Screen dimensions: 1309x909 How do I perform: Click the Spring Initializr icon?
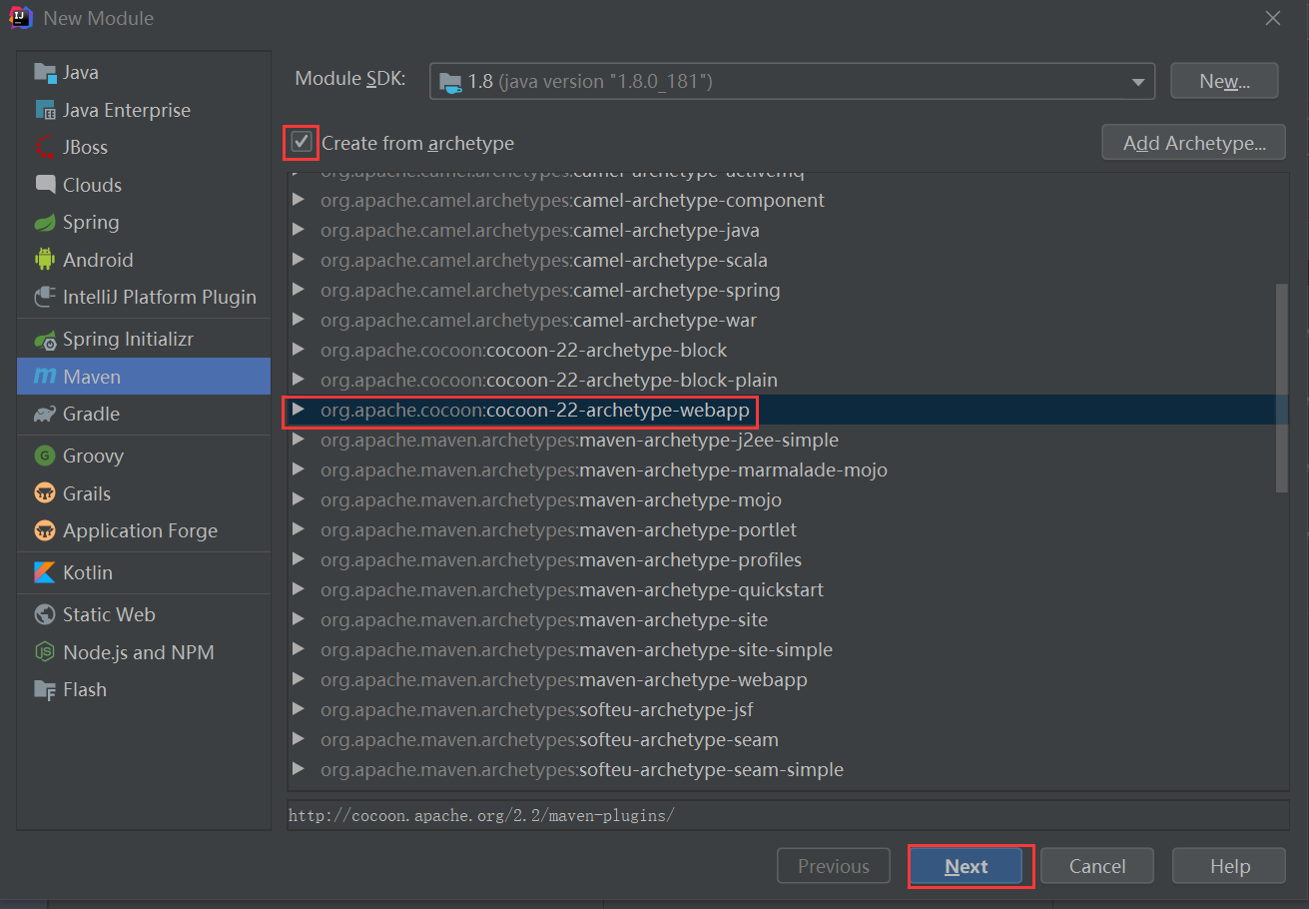(x=45, y=340)
